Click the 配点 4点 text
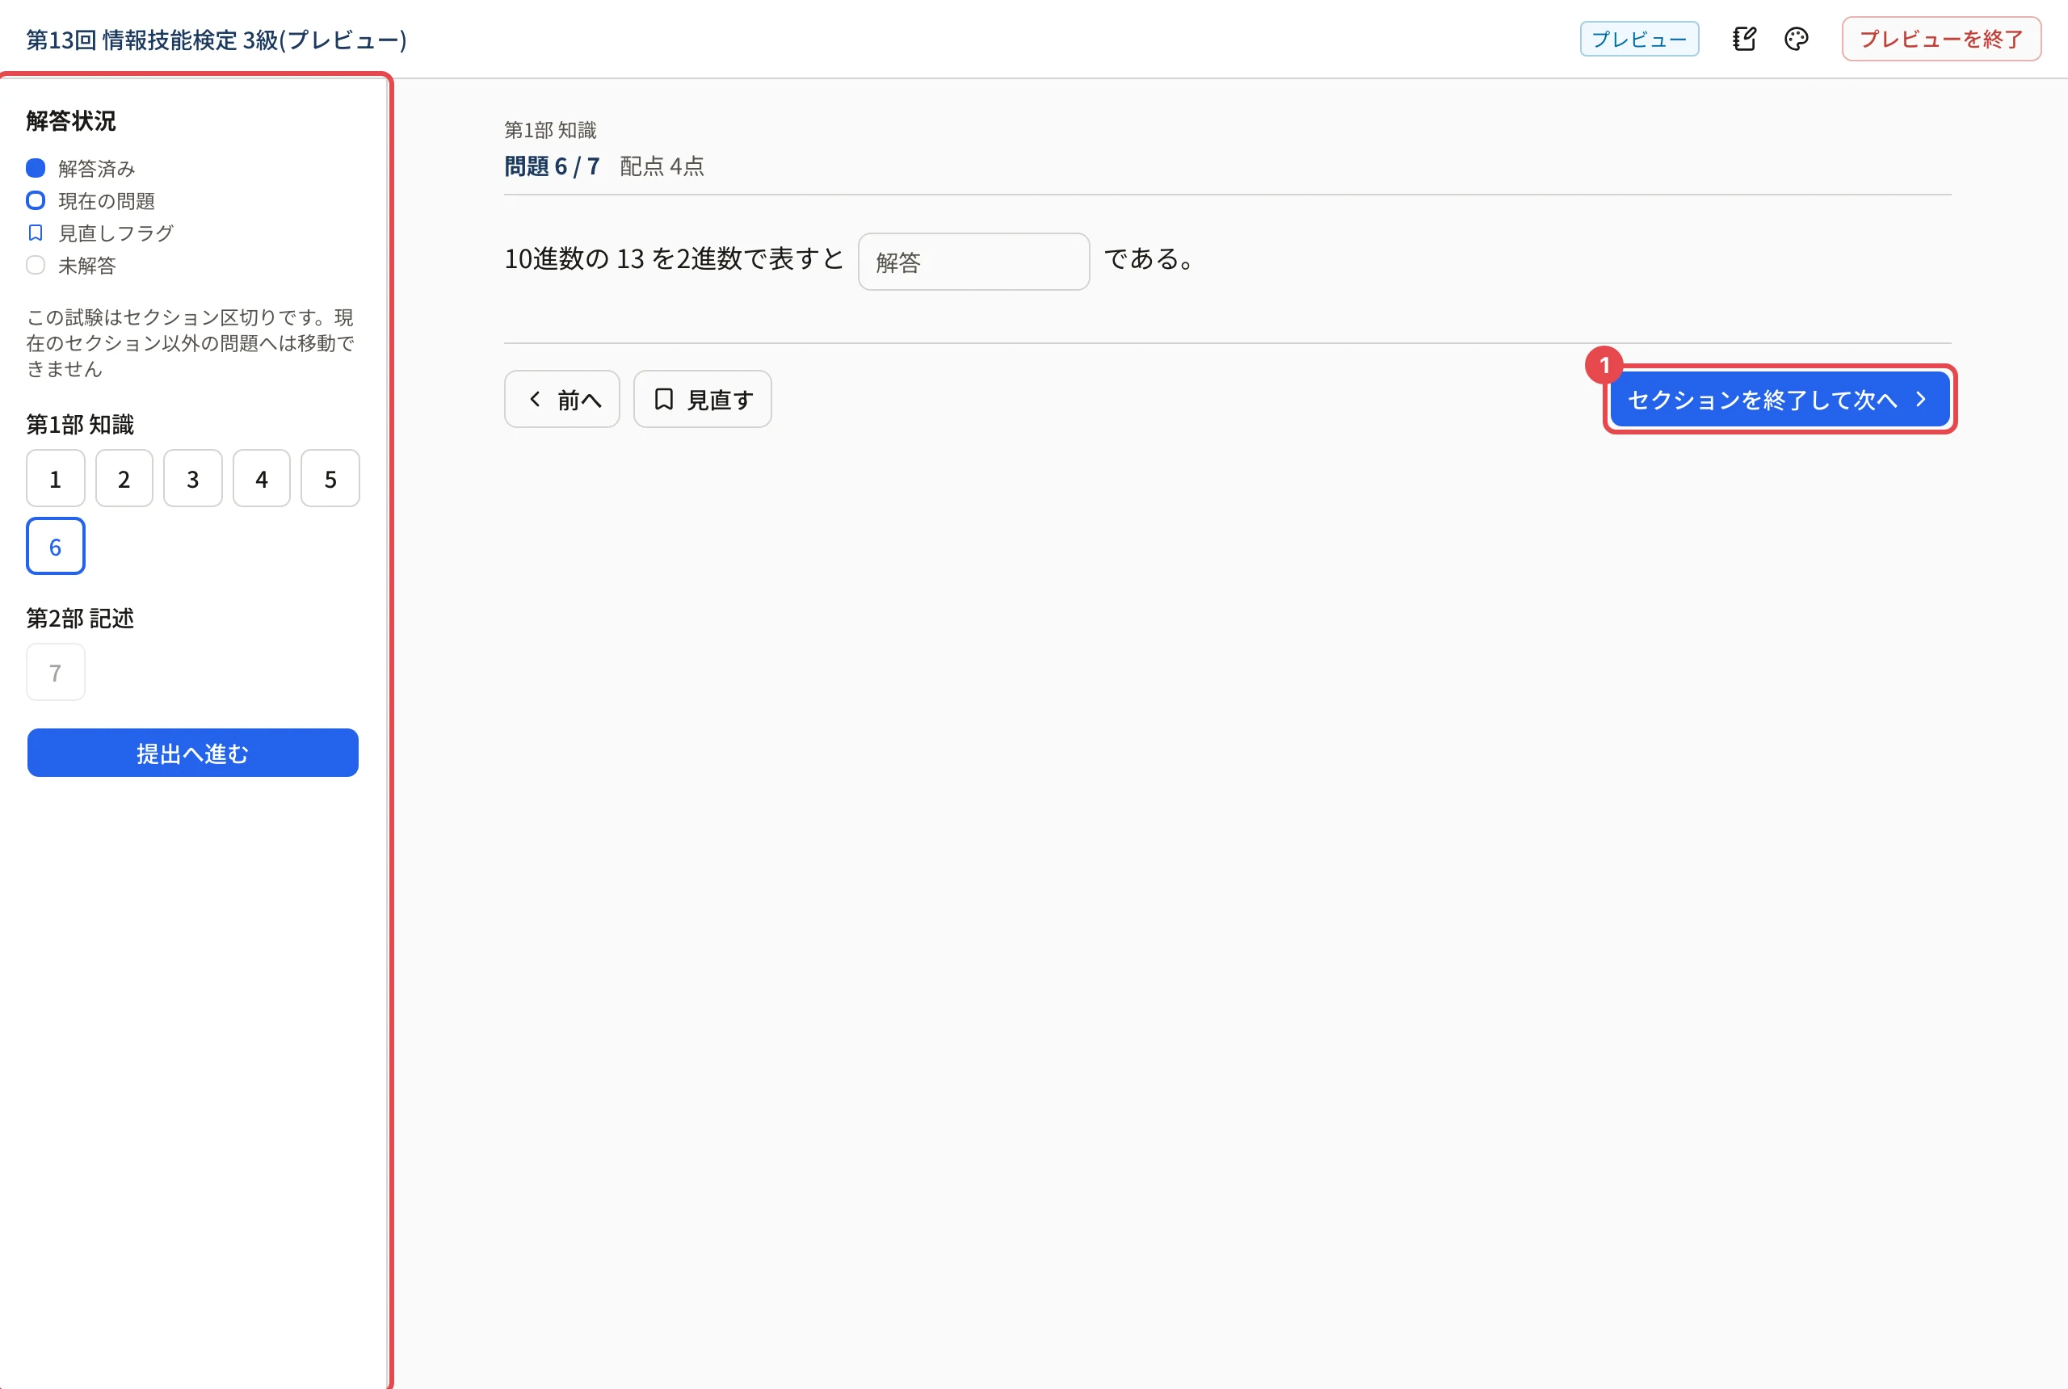Screen dimensions: 2068x1389 tap(662, 166)
